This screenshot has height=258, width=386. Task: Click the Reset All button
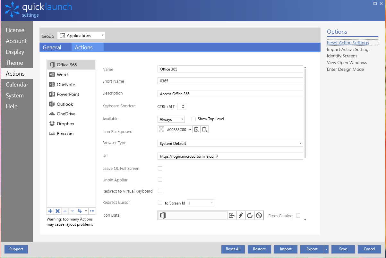pos(233,249)
